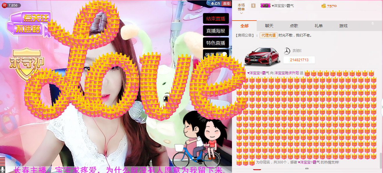This screenshot has width=383, height=173.
Task: Click the 奔驰E car name label
Action: coord(297,51)
